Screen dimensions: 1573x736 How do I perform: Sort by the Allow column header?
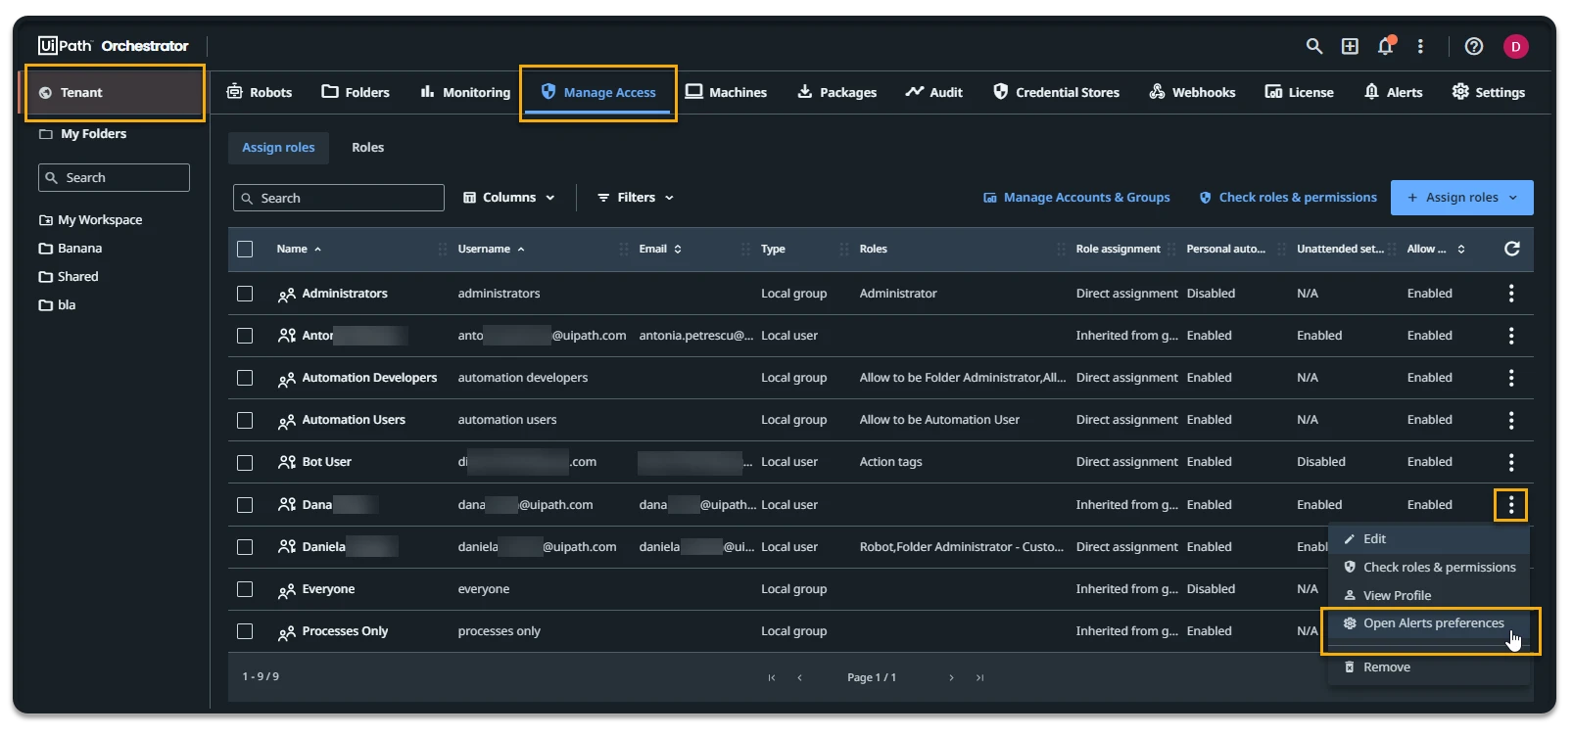coord(1436,249)
